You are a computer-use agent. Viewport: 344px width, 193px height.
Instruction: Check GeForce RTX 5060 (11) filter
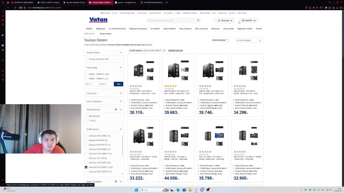click(86, 149)
